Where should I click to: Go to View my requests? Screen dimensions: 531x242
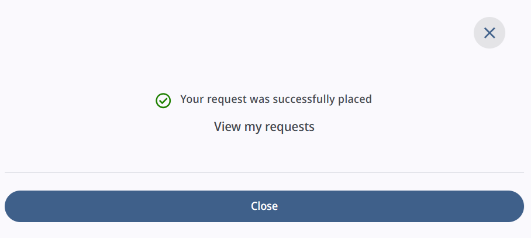click(x=264, y=127)
